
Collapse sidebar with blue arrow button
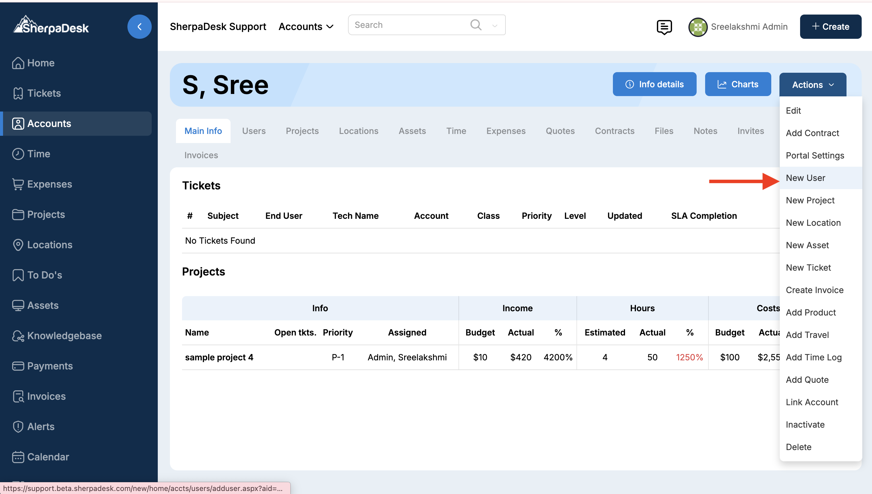(x=139, y=26)
